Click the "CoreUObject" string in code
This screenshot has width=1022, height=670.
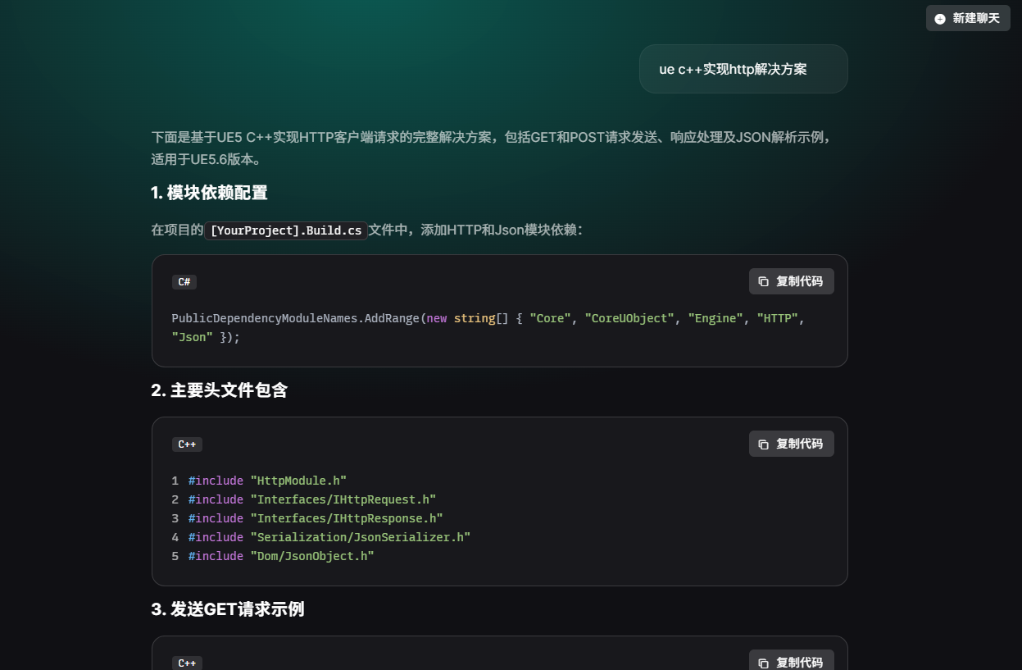pyautogui.click(x=629, y=318)
